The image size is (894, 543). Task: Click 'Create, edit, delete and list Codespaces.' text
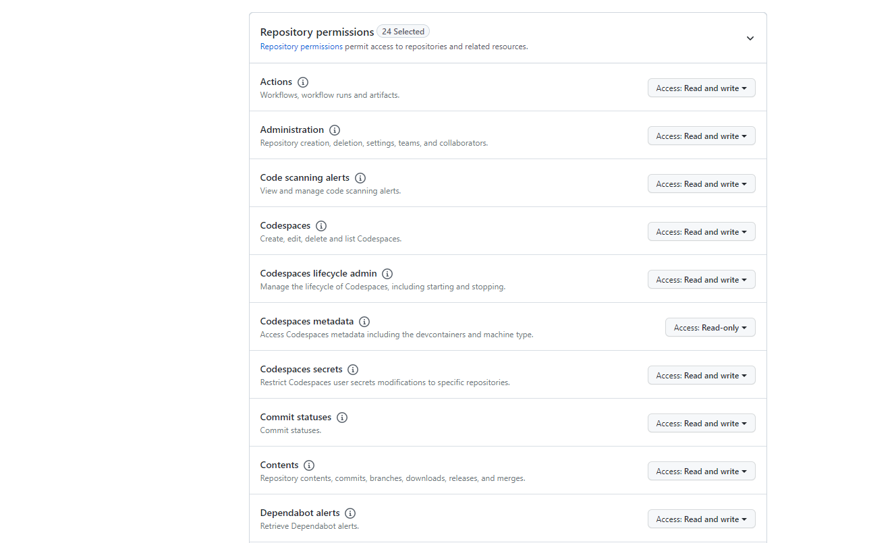331,239
